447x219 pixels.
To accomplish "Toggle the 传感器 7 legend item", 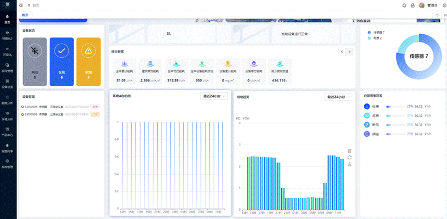I will 377,32.
